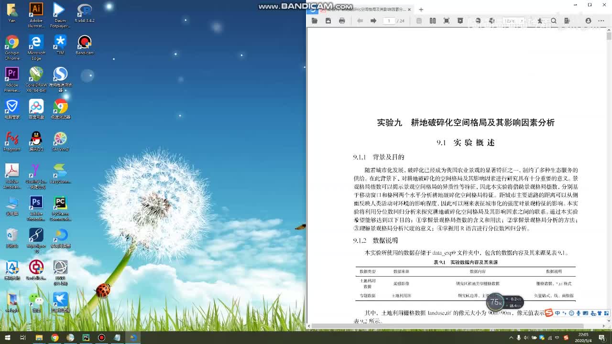
Task: Go to next page arrow
Action: pyautogui.click(x=373, y=21)
